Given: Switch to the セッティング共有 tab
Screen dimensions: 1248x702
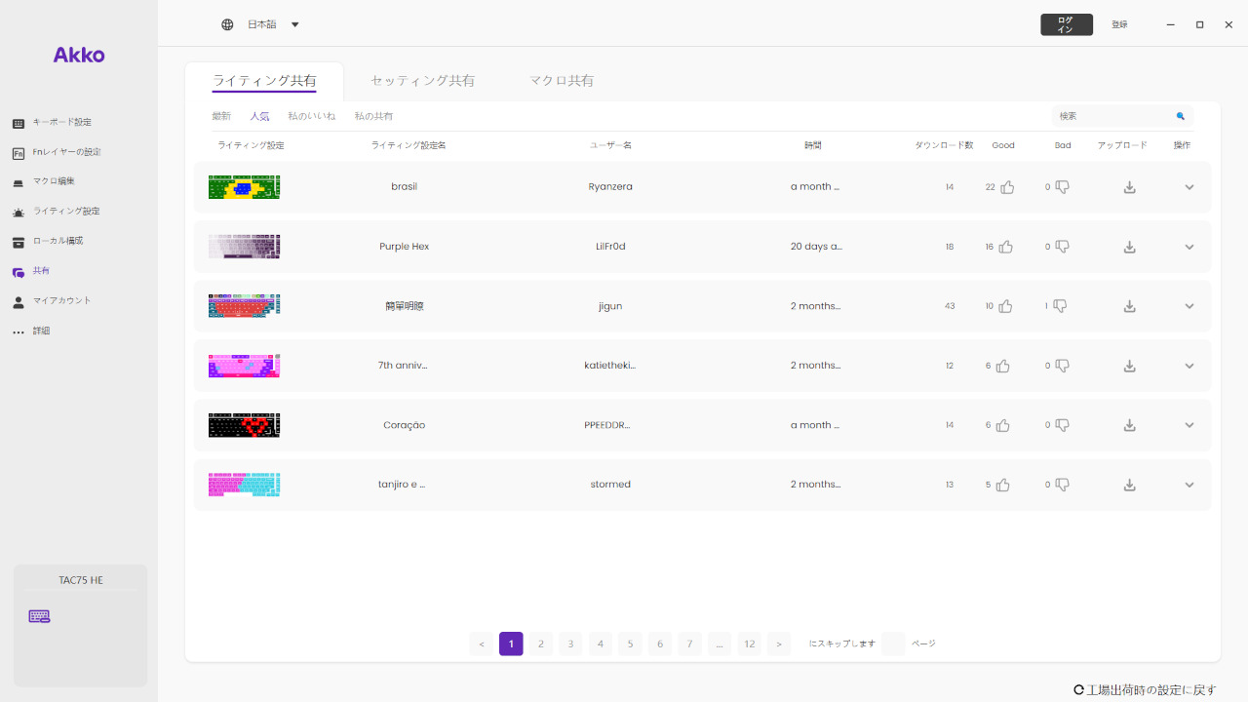Looking at the screenshot, I should [422, 81].
